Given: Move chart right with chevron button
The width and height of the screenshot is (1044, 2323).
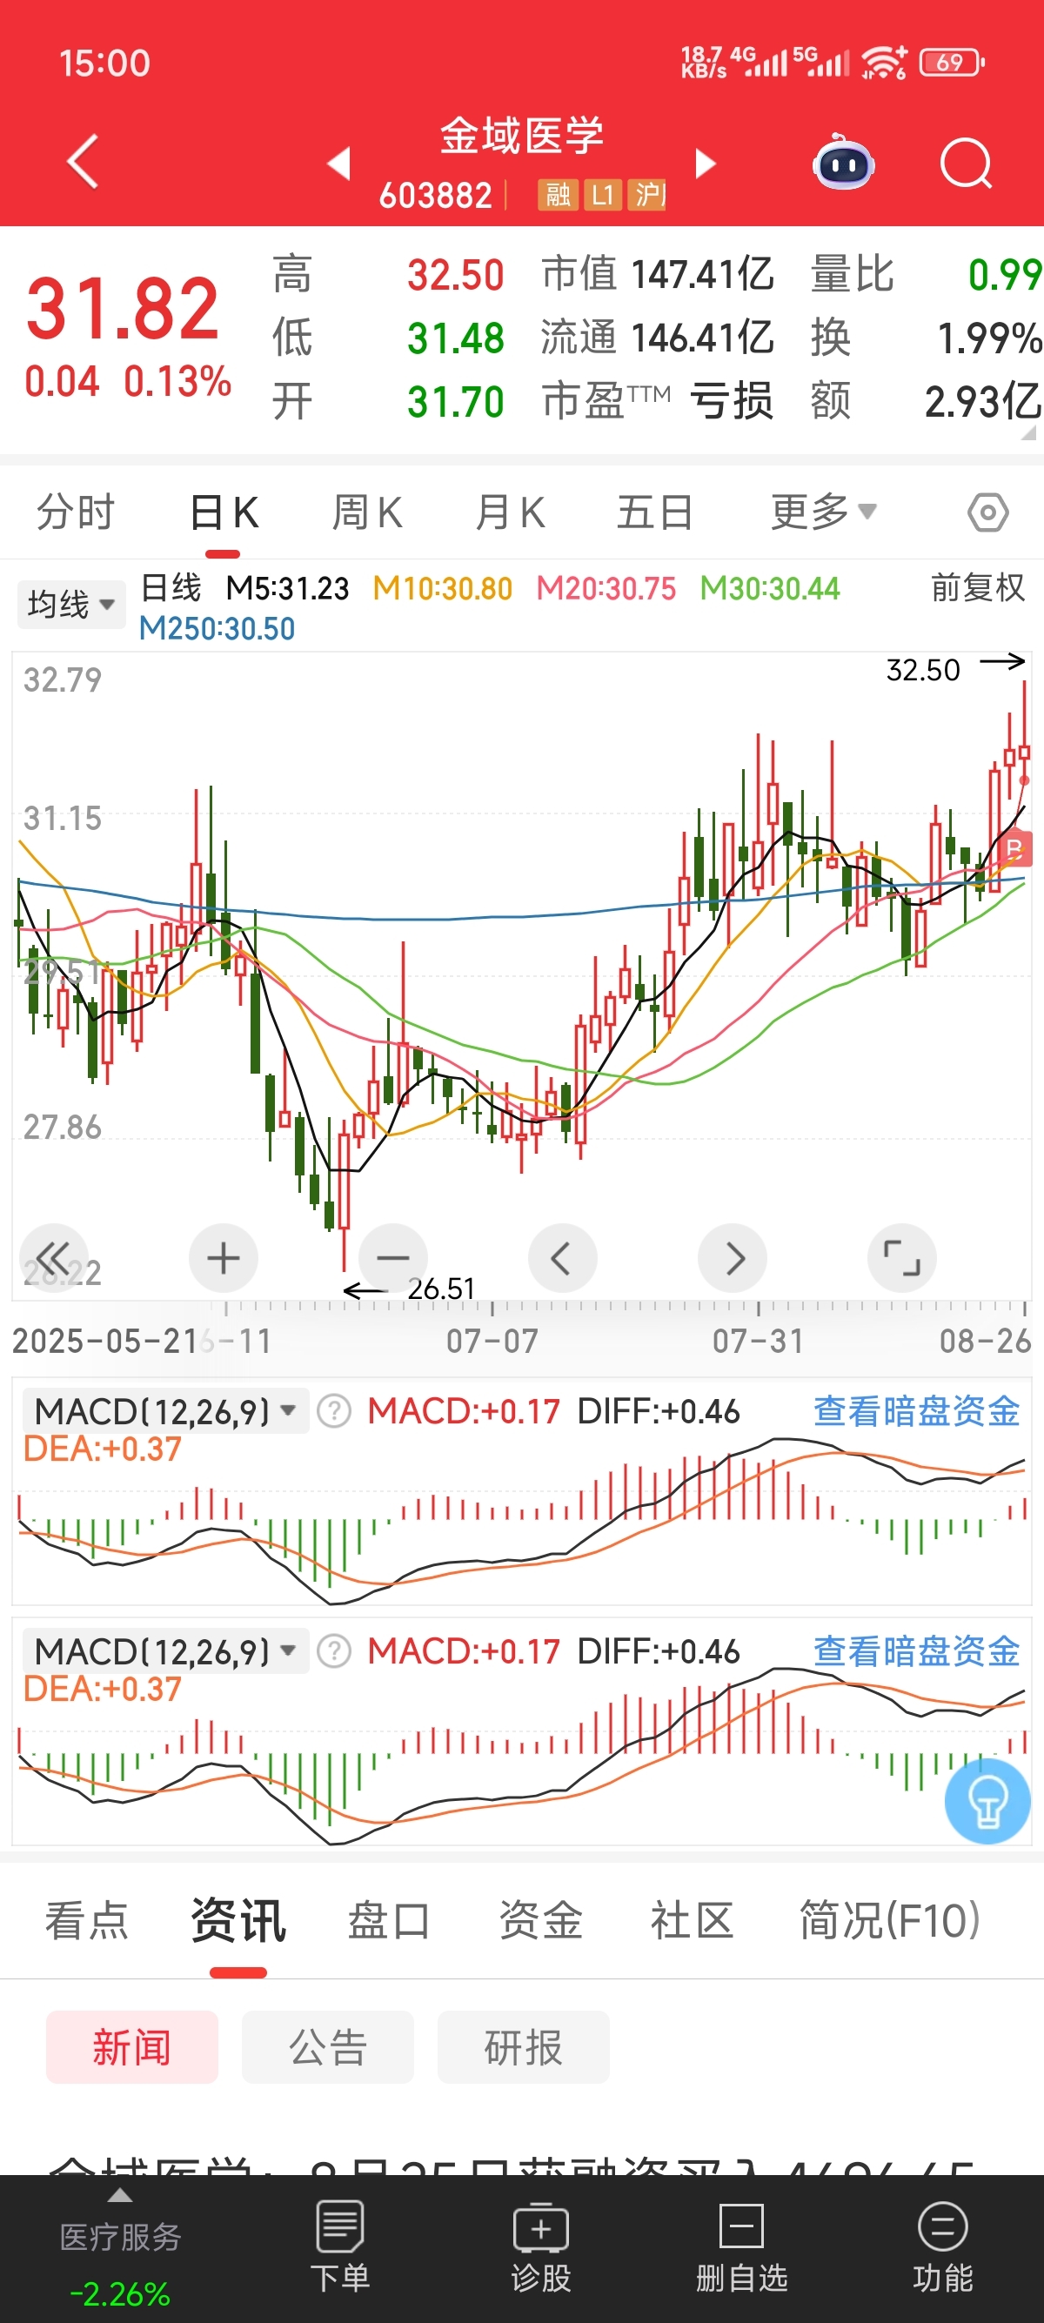Looking at the screenshot, I should coord(732,1257).
